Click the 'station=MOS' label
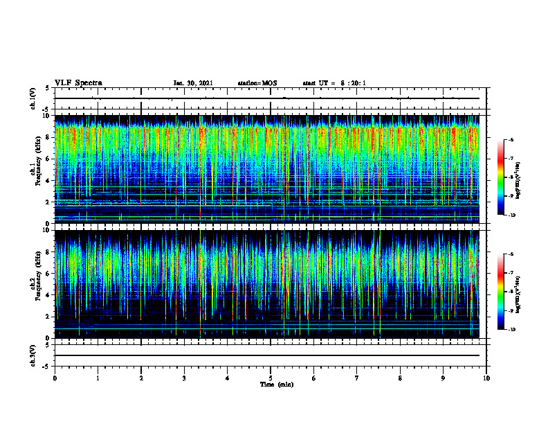 tap(257, 83)
